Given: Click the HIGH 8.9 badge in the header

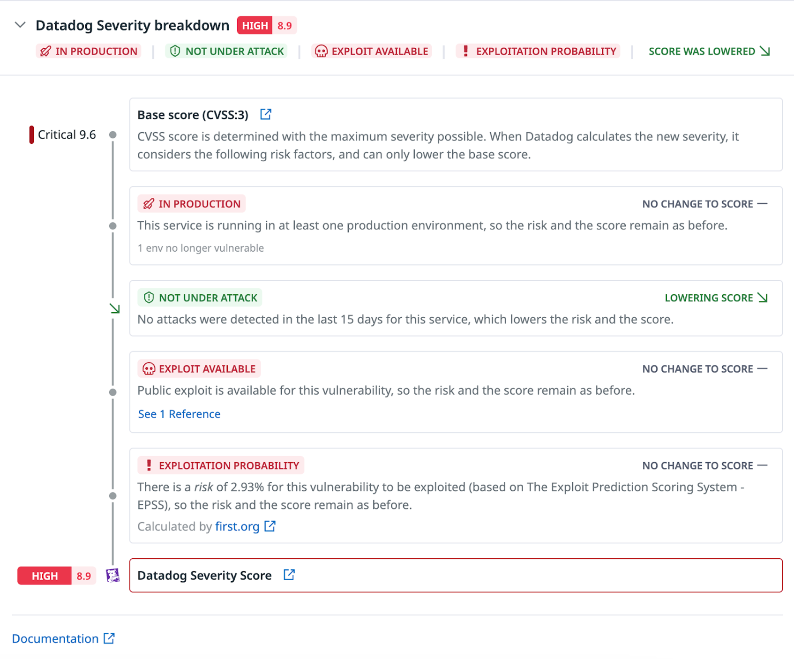Looking at the screenshot, I should tap(266, 25).
